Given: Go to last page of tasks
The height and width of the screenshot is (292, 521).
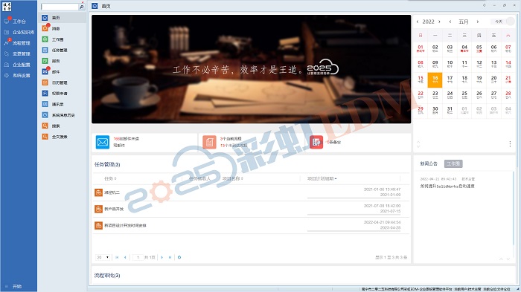Looking at the screenshot, I should click(170, 257).
